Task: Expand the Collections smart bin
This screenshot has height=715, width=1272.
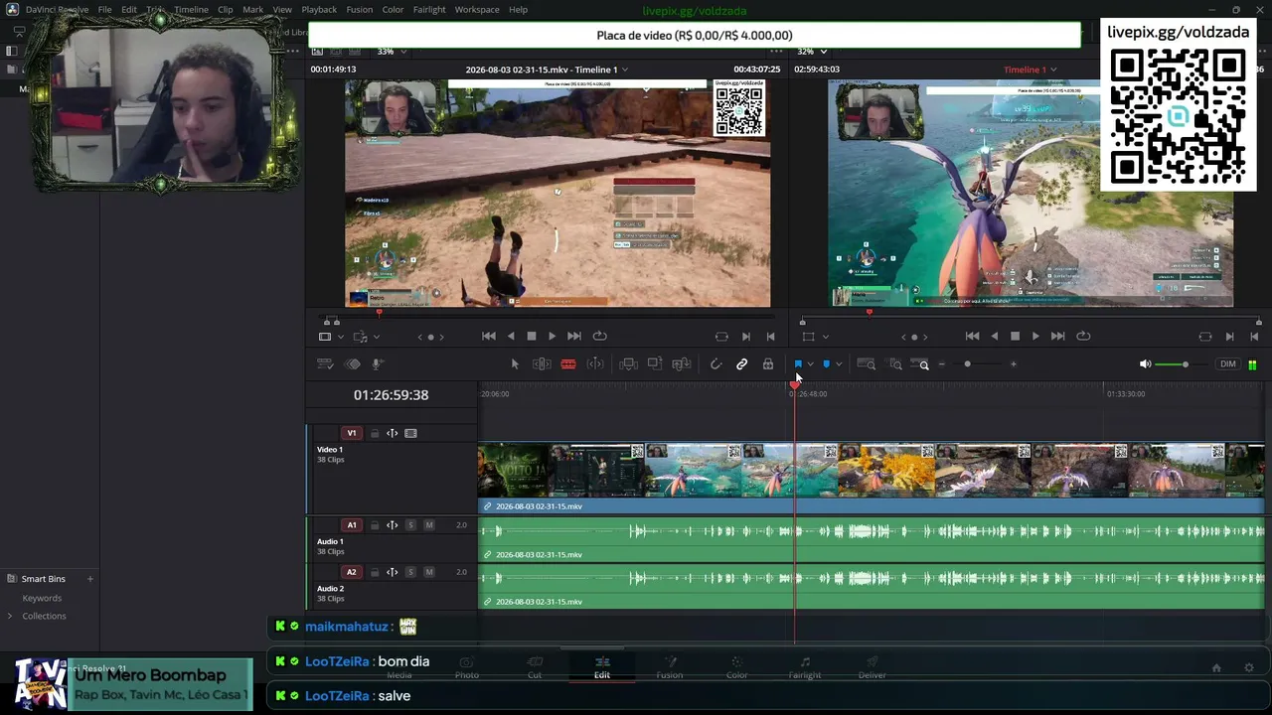Action: (10, 616)
